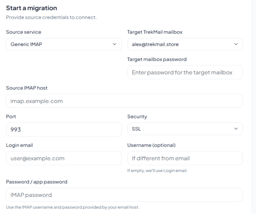Click the imap.example.com host input
The width and height of the screenshot is (256, 214).
pos(124,101)
